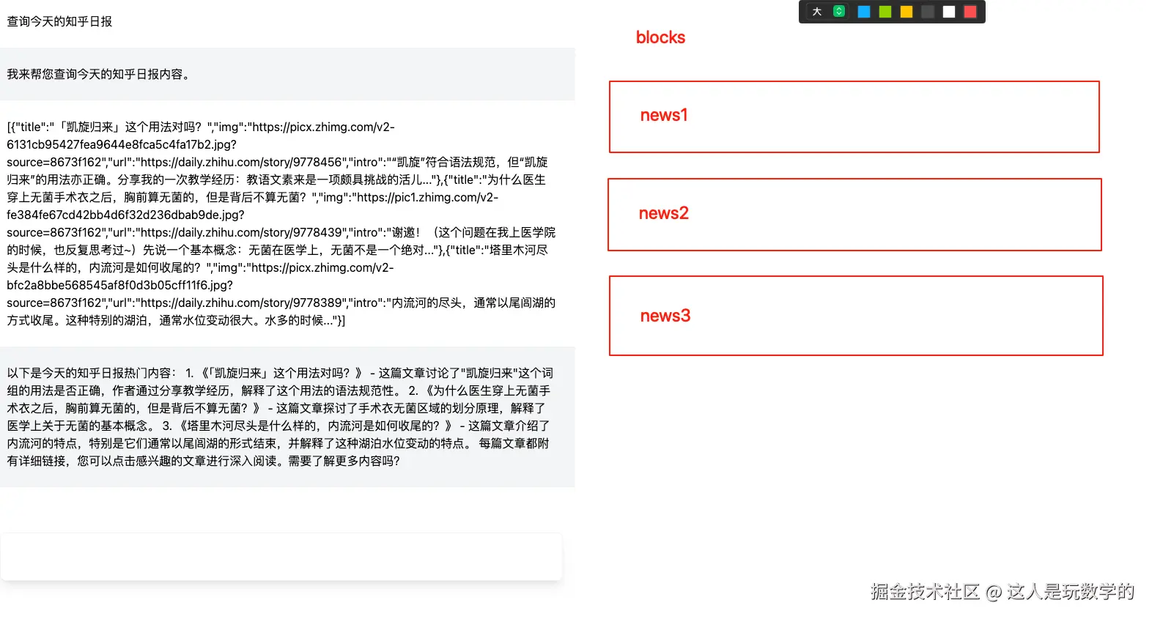Click the story/9778439 URL in JSON output
Image resolution: width=1152 pixels, height=619 pixels.
tap(241, 233)
